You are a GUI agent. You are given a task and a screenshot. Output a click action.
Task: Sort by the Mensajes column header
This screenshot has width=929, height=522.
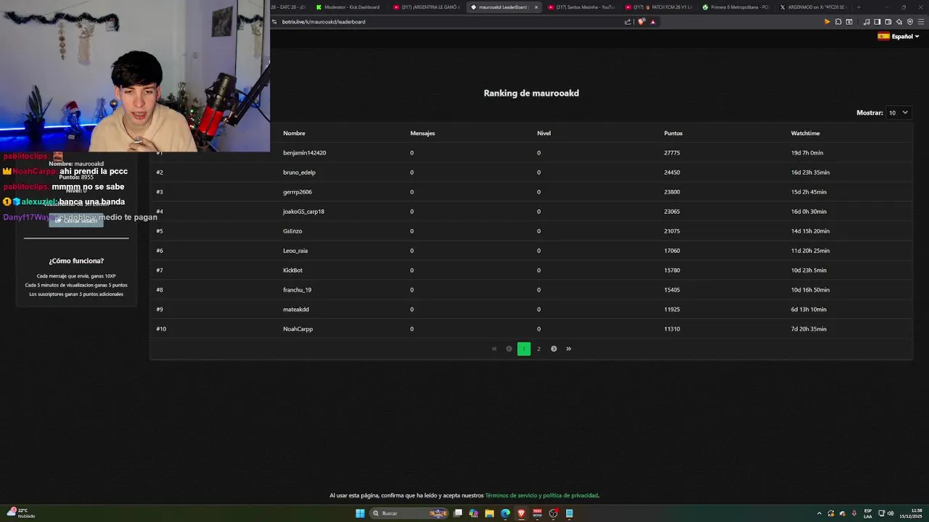pyautogui.click(x=422, y=133)
